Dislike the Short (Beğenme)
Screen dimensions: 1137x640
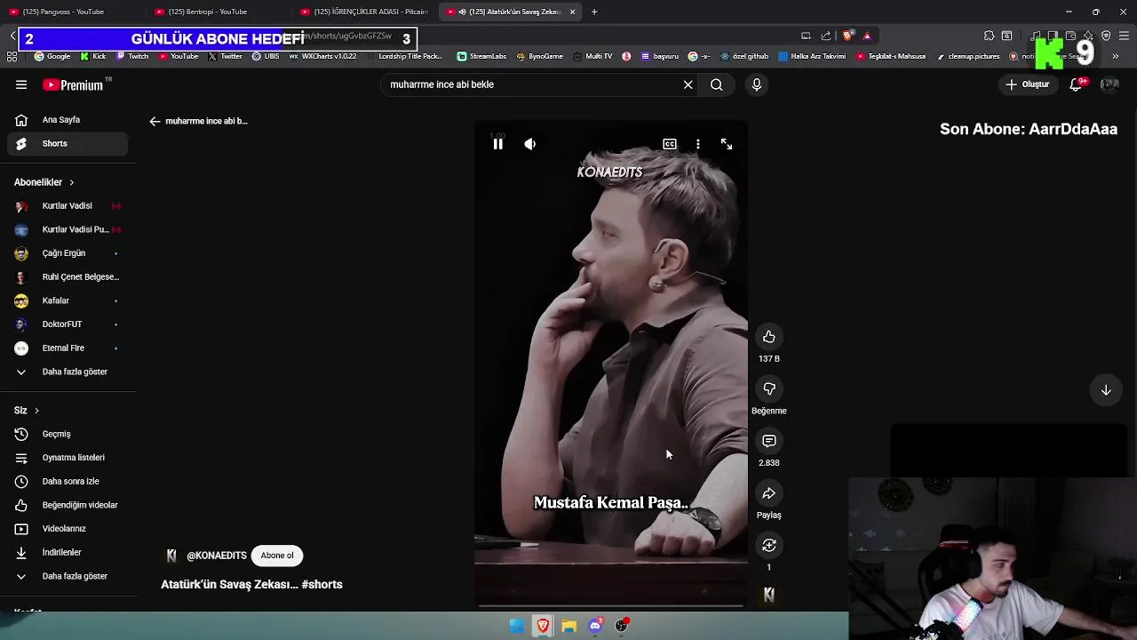769,388
